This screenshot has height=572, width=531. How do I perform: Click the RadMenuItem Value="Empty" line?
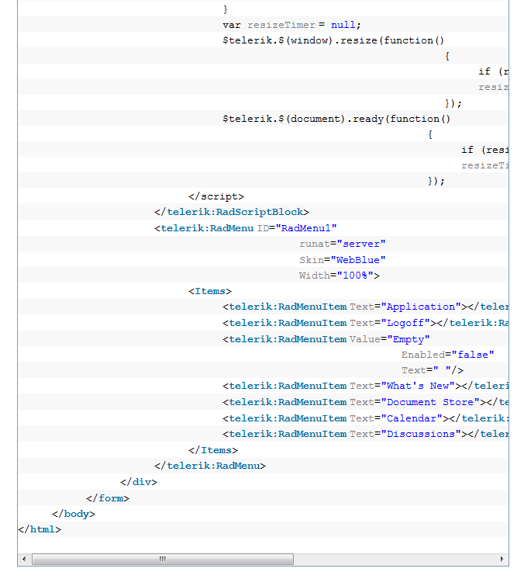[326, 339]
